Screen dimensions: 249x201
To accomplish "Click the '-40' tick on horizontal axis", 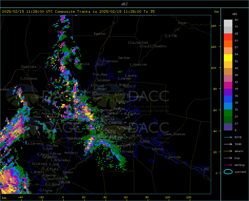I will [x=20, y=197].
